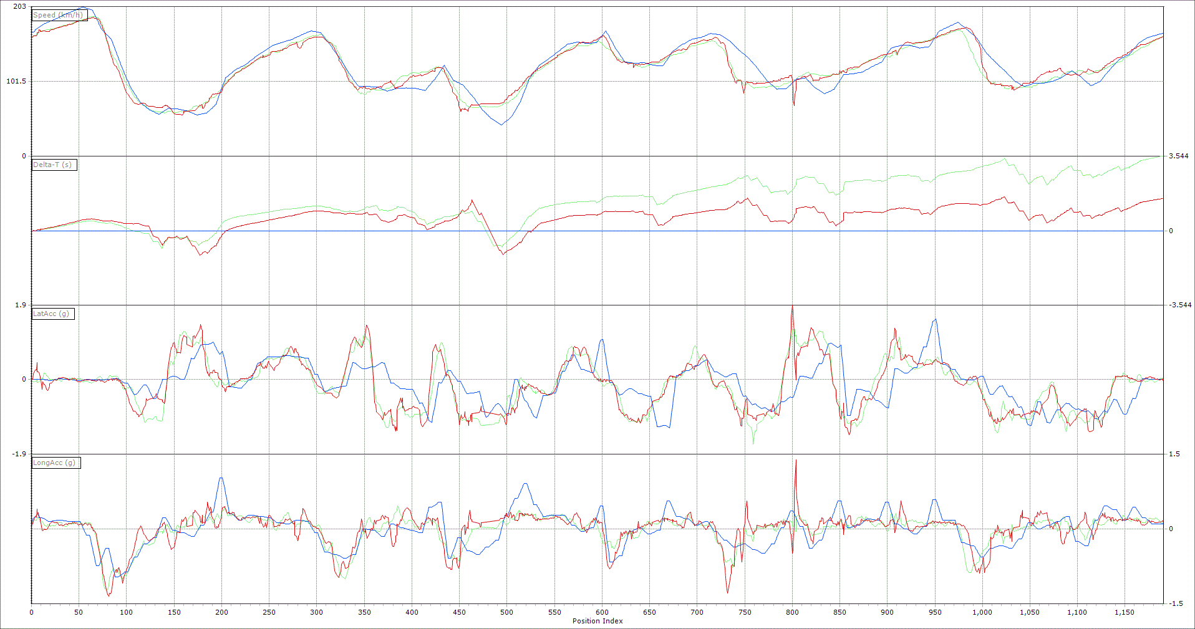Select the 1,000 tick on the position axis
The width and height of the screenshot is (1195, 629).
982,612
